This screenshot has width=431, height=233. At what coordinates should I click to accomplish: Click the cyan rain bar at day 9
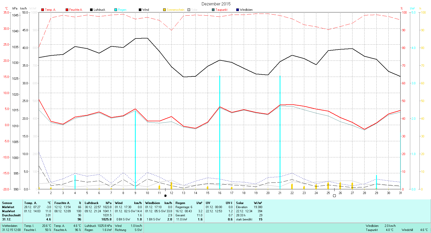coord(135,150)
